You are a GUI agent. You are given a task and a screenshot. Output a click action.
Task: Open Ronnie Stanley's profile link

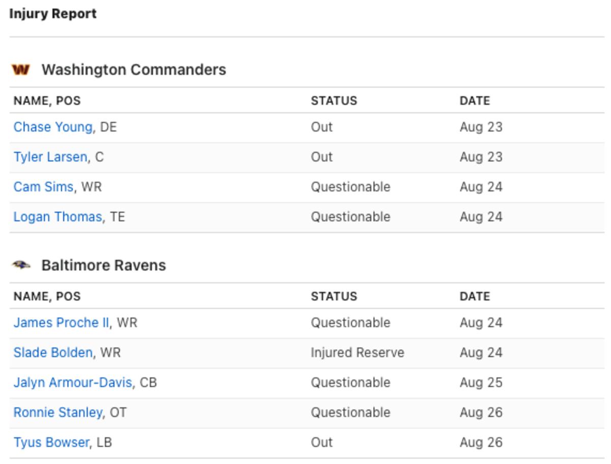58,413
